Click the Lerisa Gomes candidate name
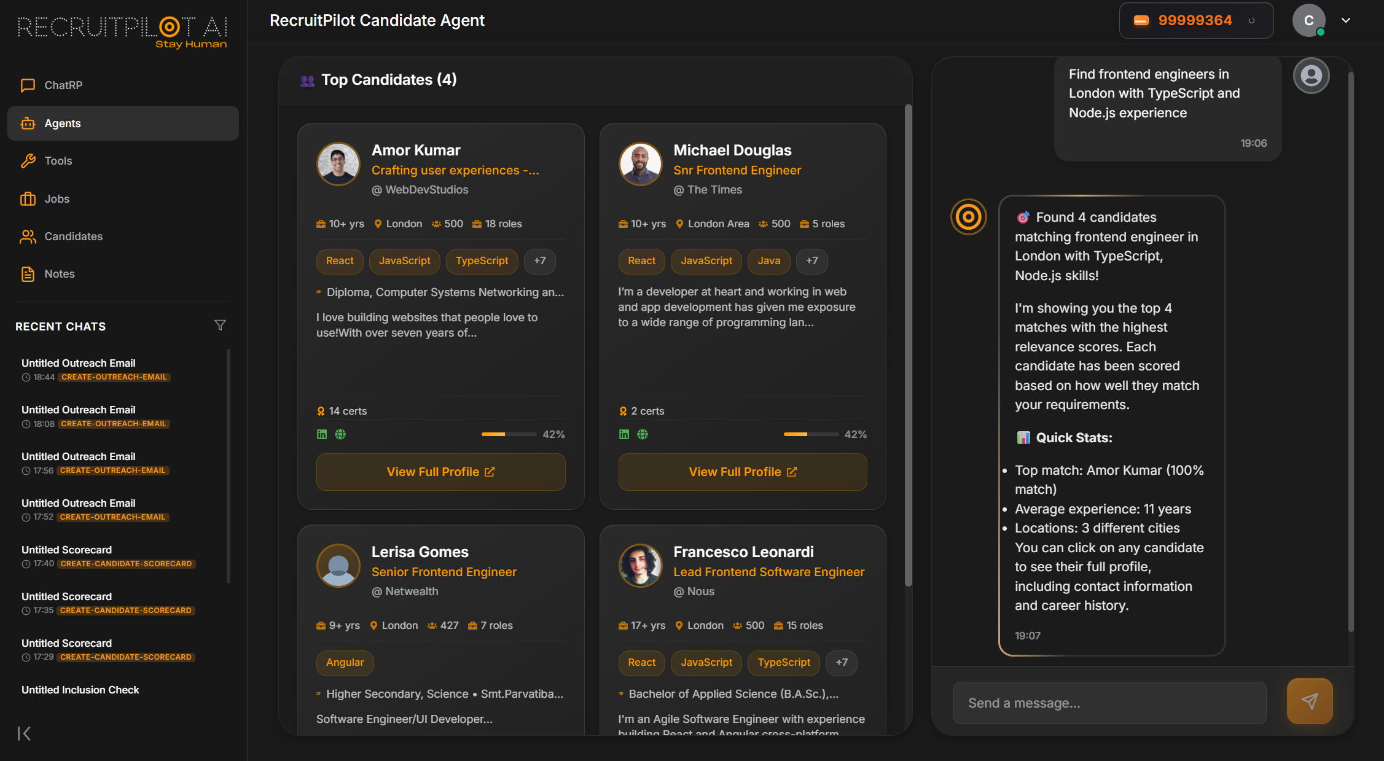 [420, 552]
